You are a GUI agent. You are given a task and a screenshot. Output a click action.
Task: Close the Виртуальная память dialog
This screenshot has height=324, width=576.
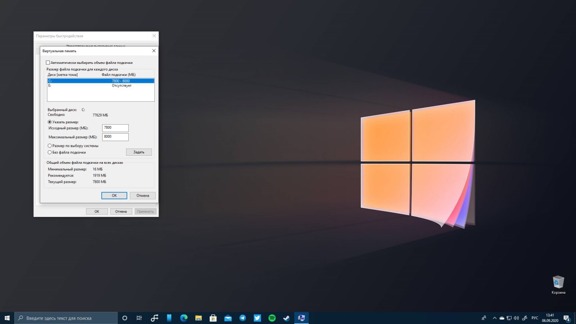point(153,51)
